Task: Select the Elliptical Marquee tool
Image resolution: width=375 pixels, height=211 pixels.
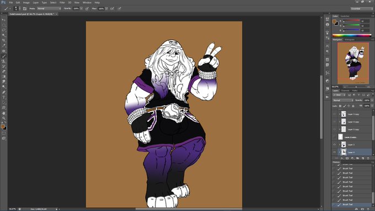Action: pos(4,25)
